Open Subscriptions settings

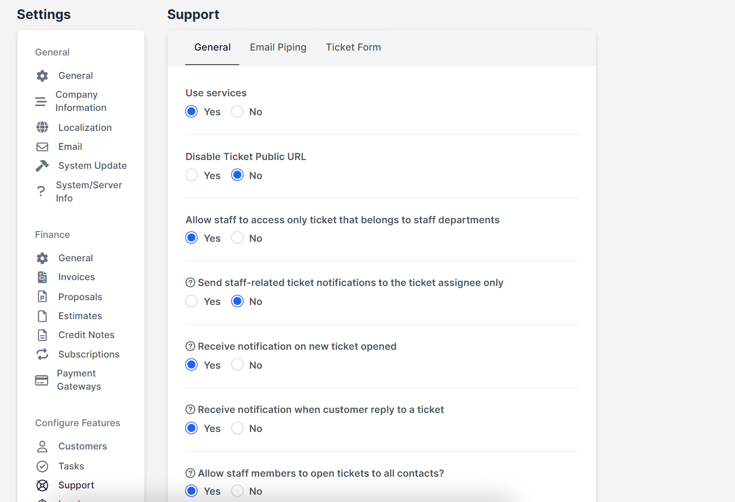pyautogui.click(x=89, y=354)
